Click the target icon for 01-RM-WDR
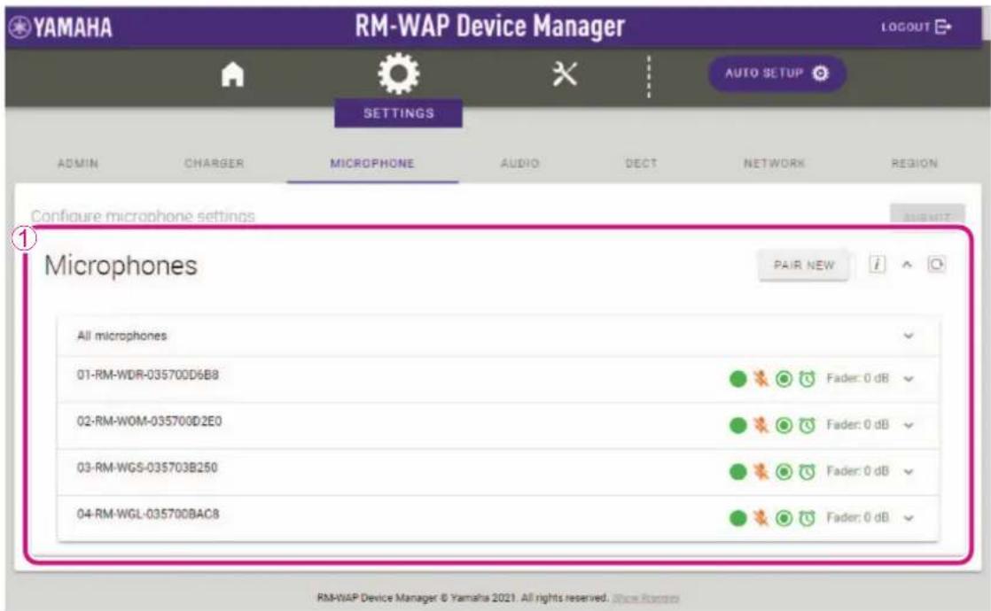Screen dimensions: 991x611 click(784, 379)
